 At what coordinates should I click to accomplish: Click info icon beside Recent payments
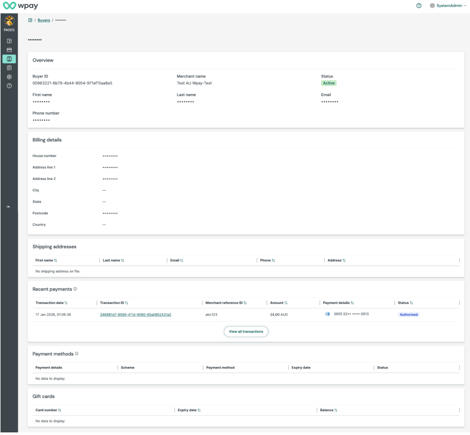click(75, 289)
